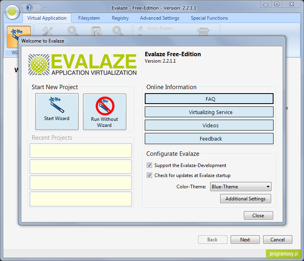Click the second magnifier ribbon icon

pyautogui.click(x=118, y=31)
